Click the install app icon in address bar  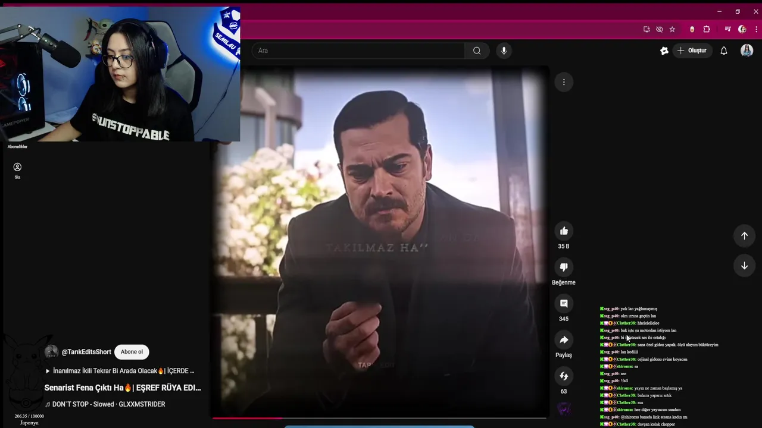(647, 29)
